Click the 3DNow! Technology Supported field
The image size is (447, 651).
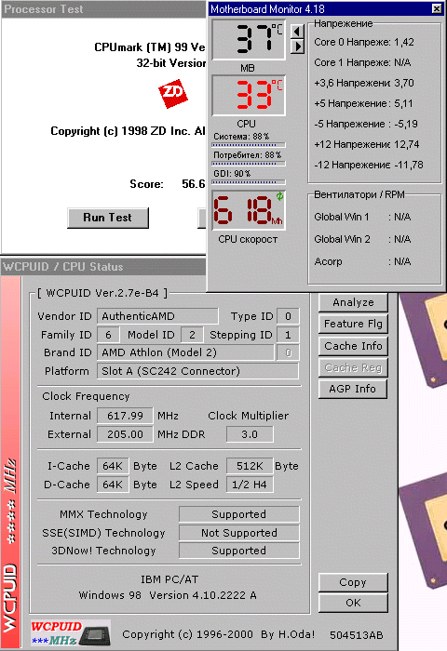coord(239,551)
